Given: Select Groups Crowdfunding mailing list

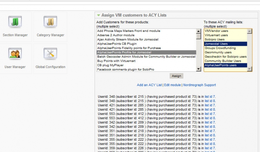Looking at the screenshot, I should tap(226, 48).
